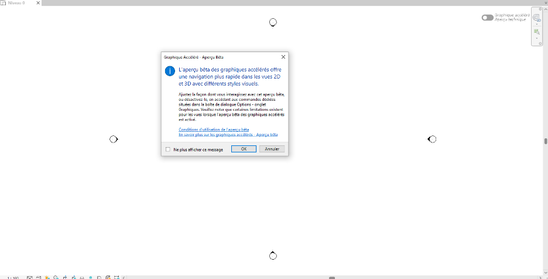Click the 'Graphique Accéléré - Aperçu Bêta' dialog title

pos(194,57)
